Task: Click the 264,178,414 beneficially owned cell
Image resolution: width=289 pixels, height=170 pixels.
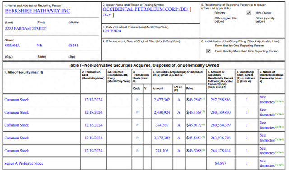Action: tap(221, 151)
